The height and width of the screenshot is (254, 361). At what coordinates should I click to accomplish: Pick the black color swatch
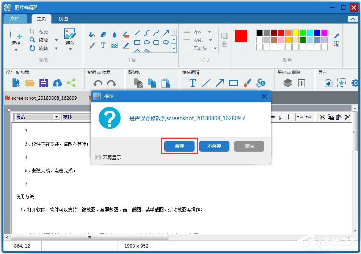pyautogui.click(x=259, y=33)
